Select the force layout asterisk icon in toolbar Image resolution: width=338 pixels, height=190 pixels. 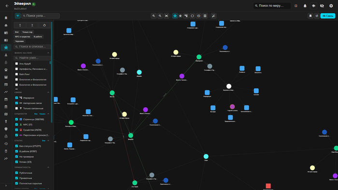tap(175, 16)
